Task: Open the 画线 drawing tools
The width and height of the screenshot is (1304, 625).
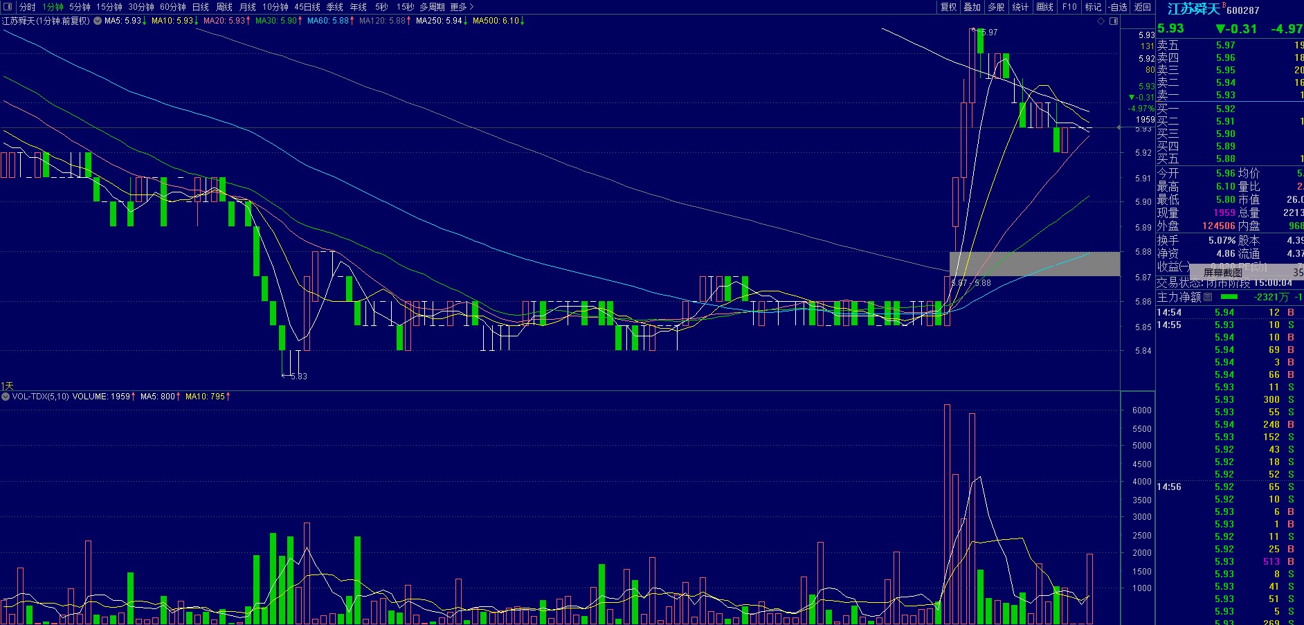Action: [x=1045, y=7]
